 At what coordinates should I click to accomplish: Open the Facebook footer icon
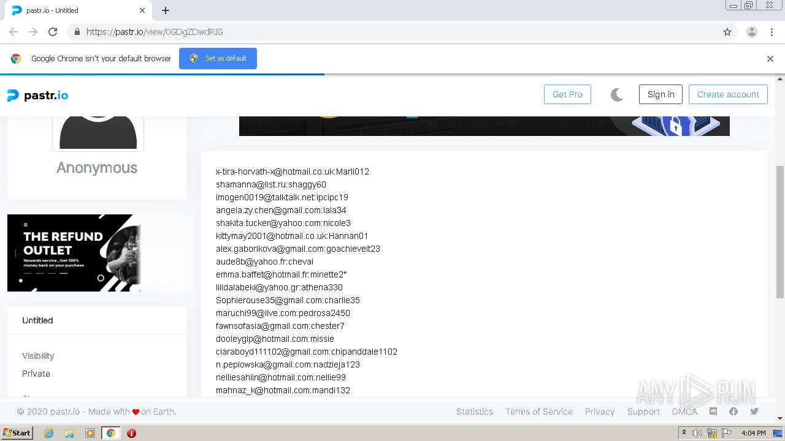[733, 412]
